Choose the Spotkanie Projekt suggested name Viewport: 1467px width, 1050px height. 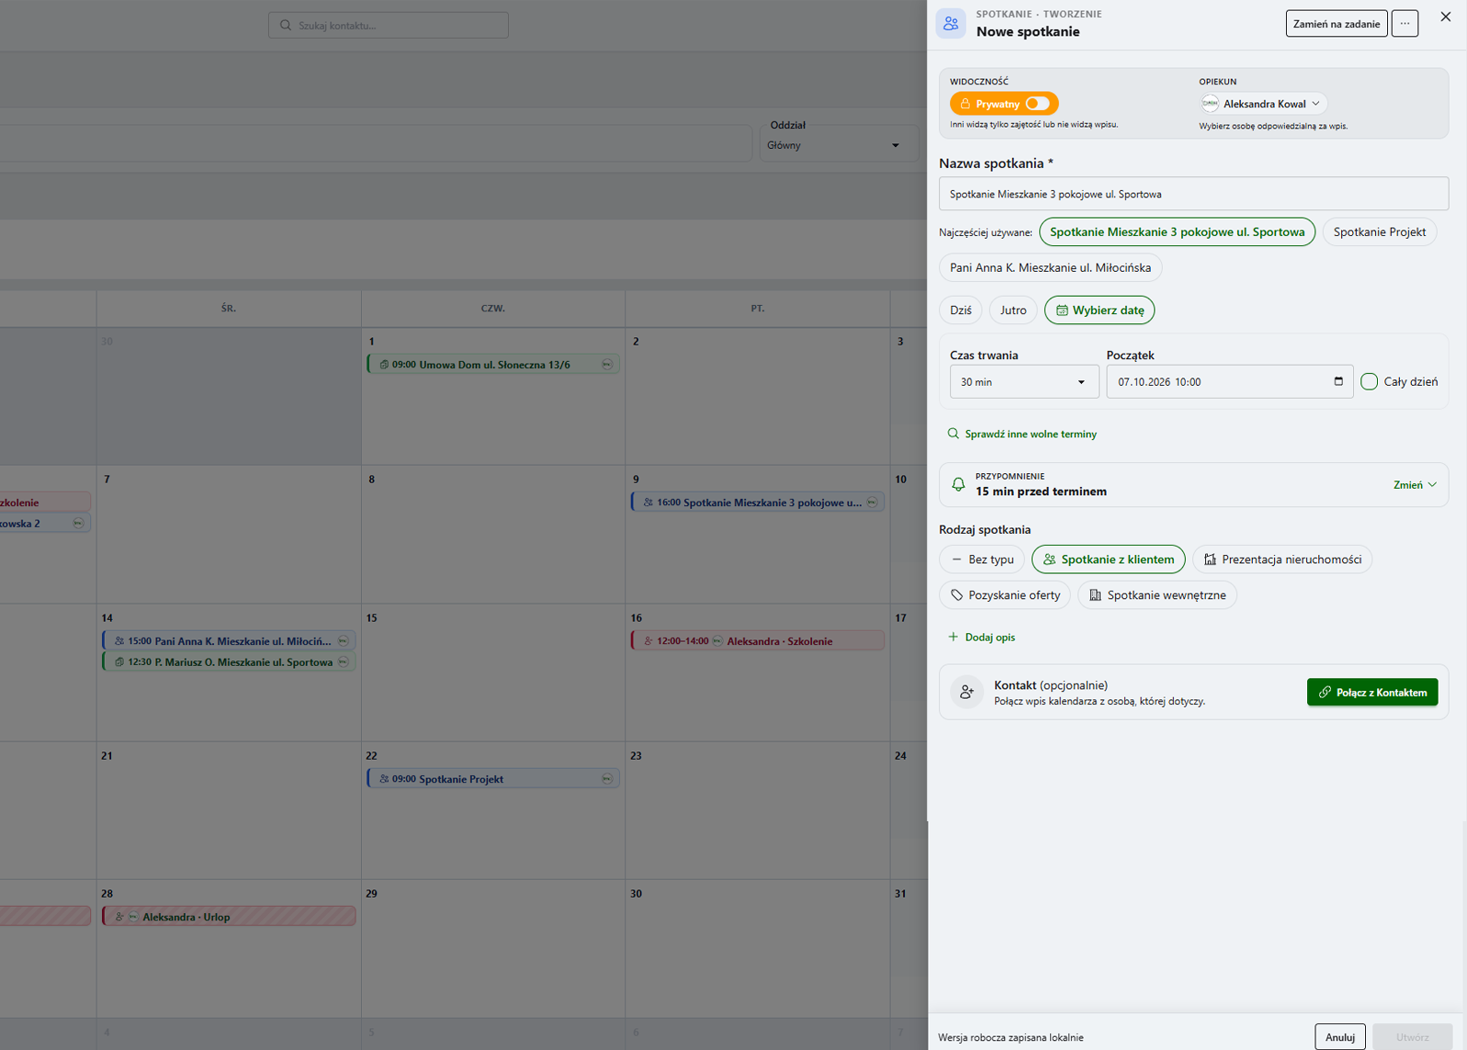[x=1379, y=232]
